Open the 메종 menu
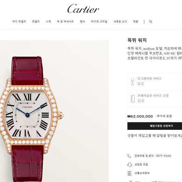Viewport: 182px width, 182px height. click(x=136, y=21)
